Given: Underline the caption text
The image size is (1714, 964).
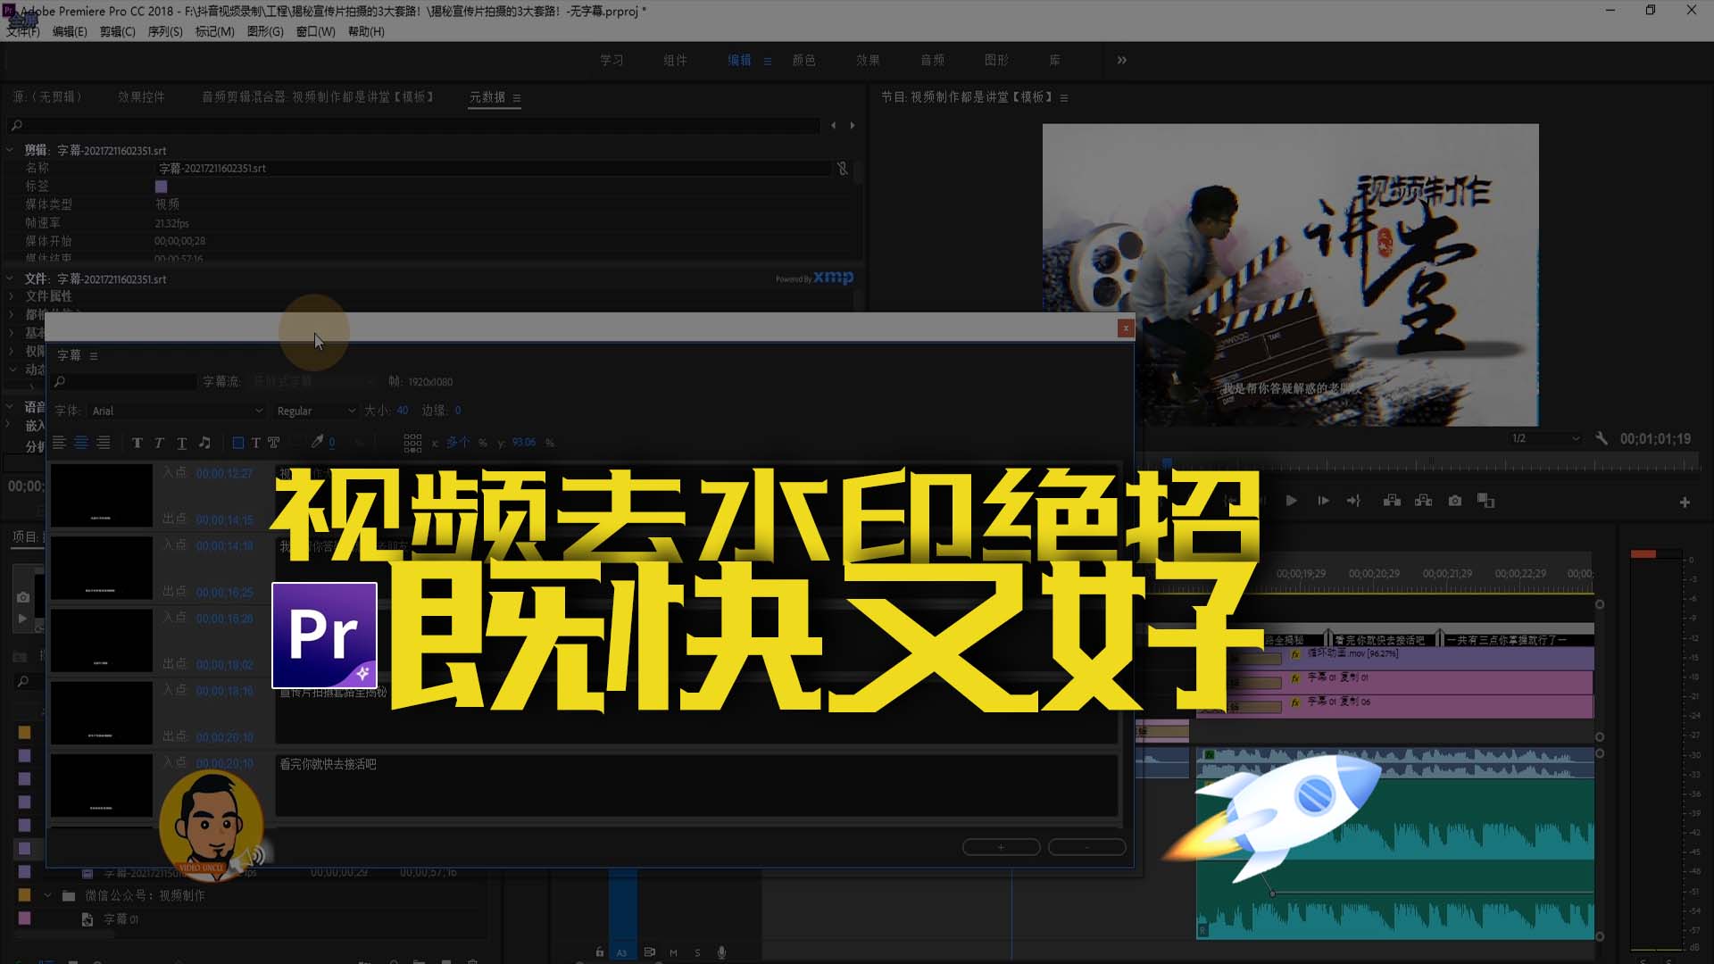Looking at the screenshot, I should (x=181, y=443).
